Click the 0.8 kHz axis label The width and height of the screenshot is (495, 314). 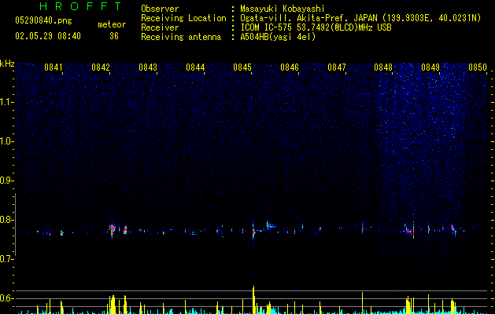(x=6, y=220)
